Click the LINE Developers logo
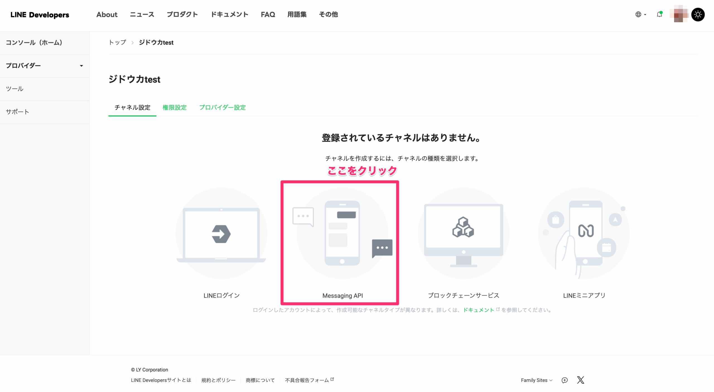Image resolution: width=714 pixels, height=392 pixels. click(40, 15)
